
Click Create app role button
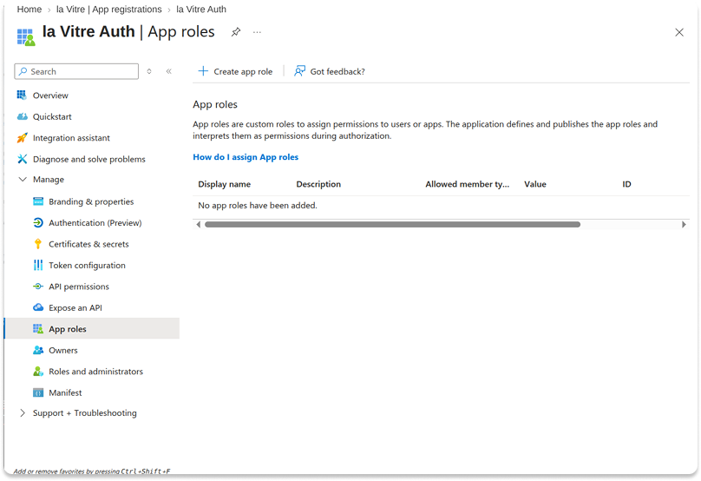pyautogui.click(x=235, y=71)
